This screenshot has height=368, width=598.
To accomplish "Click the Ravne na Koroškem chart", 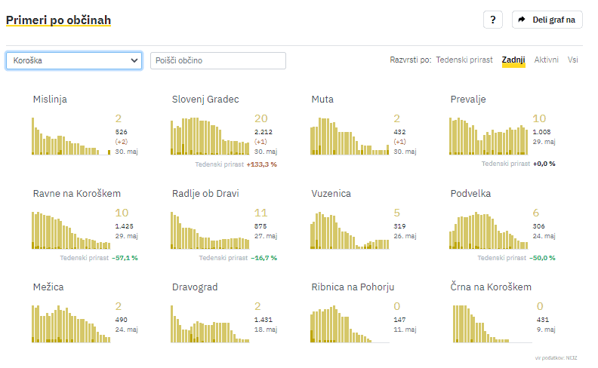I will coord(70,230).
